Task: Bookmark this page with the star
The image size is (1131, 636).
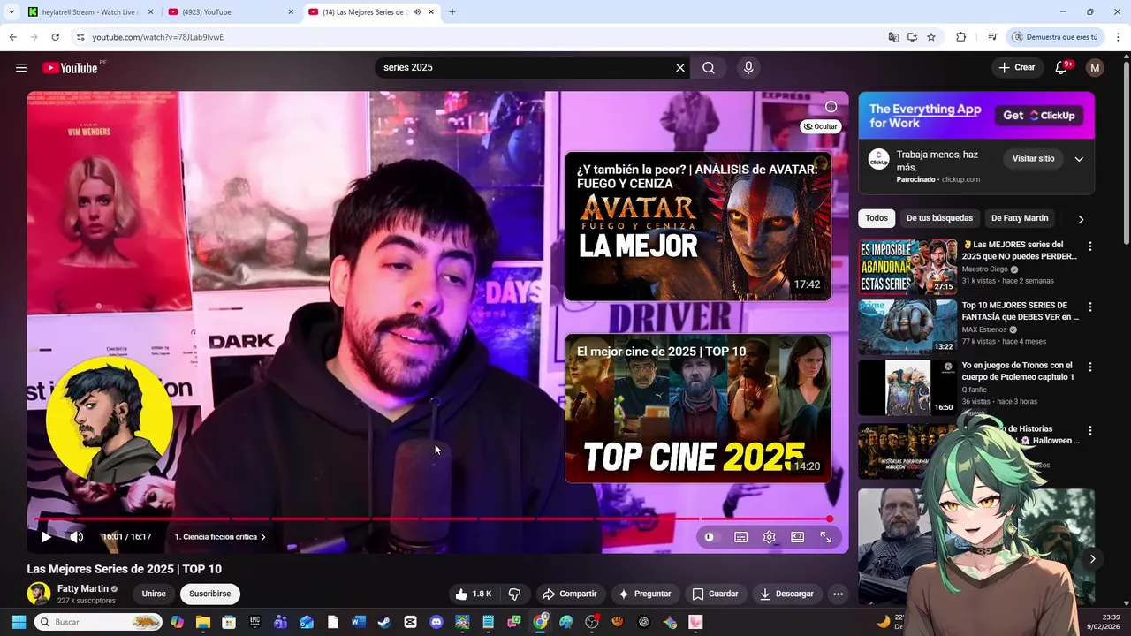Action: click(931, 37)
